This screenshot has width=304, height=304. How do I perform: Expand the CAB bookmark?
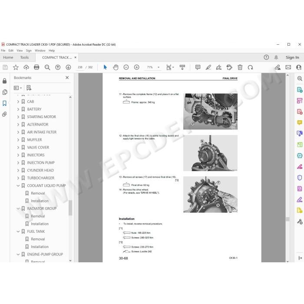click(x=18, y=102)
